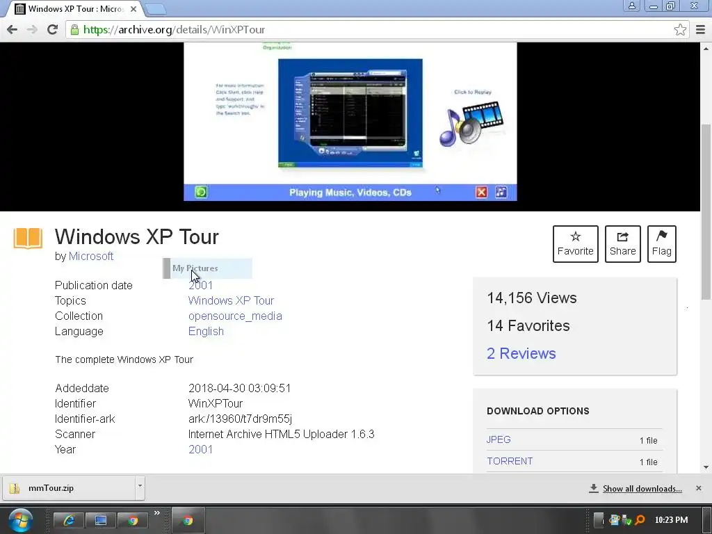This screenshot has height=534, width=712.
Task: Click the DOWNLOAD OPTIONS heading
Action: (x=538, y=411)
